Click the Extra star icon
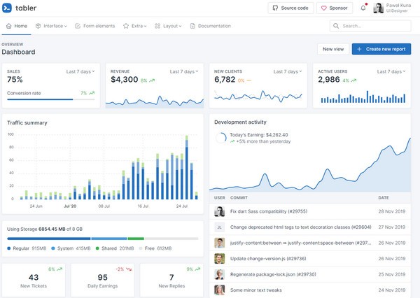Image resolution: width=420 pixels, height=298 pixels. pos(126,26)
